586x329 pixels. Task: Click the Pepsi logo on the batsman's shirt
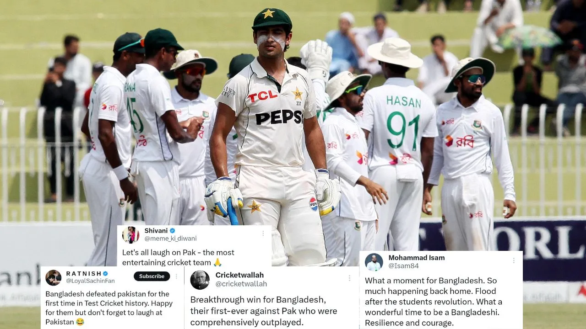tap(278, 117)
